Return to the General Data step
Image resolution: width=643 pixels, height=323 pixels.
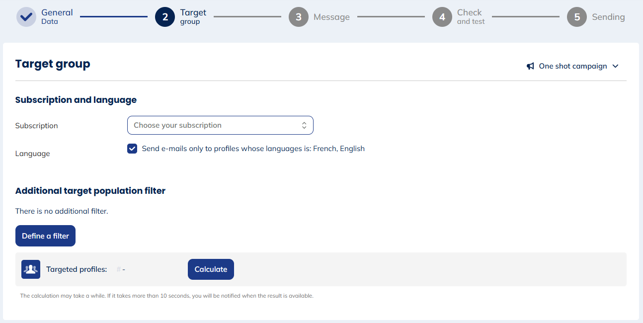(x=57, y=16)
